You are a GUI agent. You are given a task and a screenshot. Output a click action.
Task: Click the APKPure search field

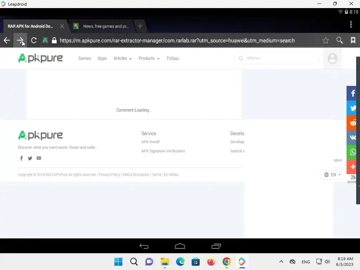point(277,58)
